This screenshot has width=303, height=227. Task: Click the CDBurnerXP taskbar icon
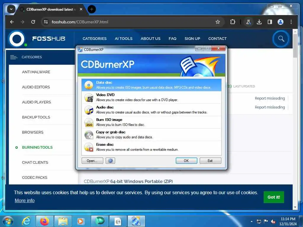[x=136, y=221]
